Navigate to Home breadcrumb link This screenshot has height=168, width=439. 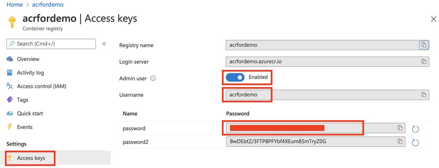coord(14,5)
